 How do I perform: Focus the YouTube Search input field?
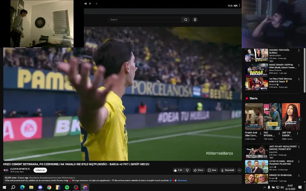coord(145,19)
